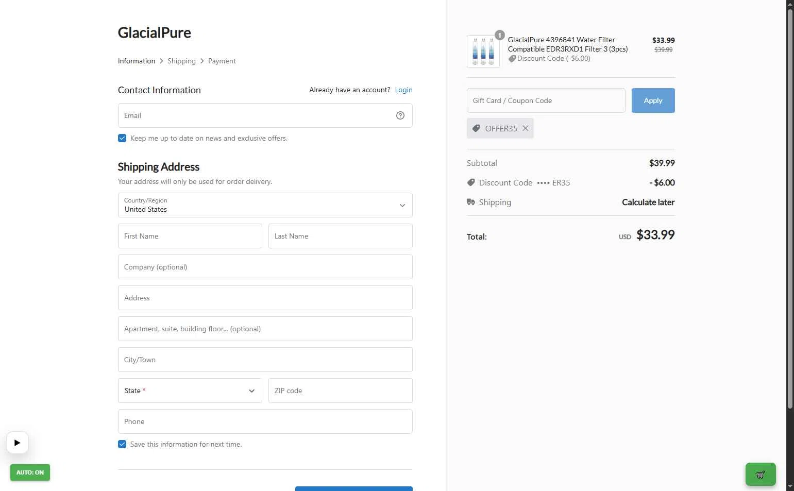Click the Subtotal $39.99 value
The width and height of the screenshot is (794, 491).
662,163
